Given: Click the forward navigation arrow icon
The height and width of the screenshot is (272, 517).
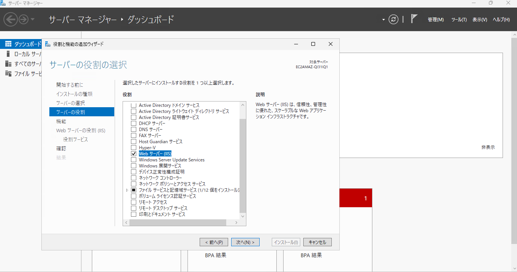Looking at the screenshot, I should point(24,19).
